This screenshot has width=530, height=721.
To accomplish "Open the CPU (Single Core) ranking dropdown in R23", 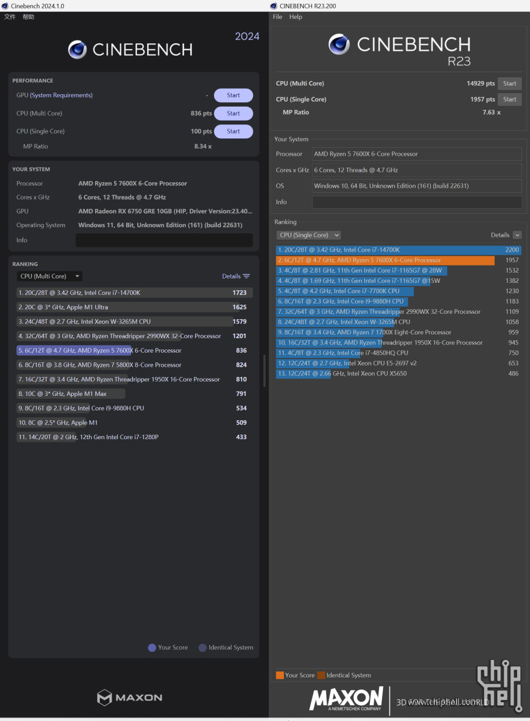I will 309,235.
